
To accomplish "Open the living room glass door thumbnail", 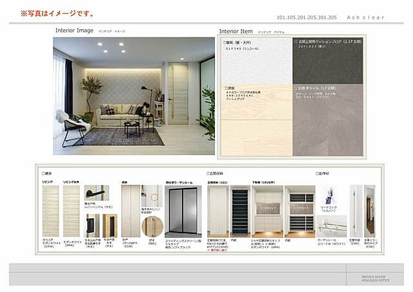I will tap(50, 211).
